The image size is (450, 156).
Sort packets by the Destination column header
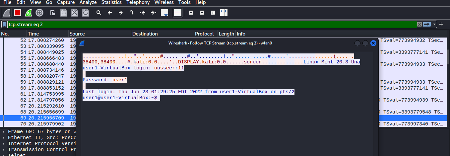(162, 34)
